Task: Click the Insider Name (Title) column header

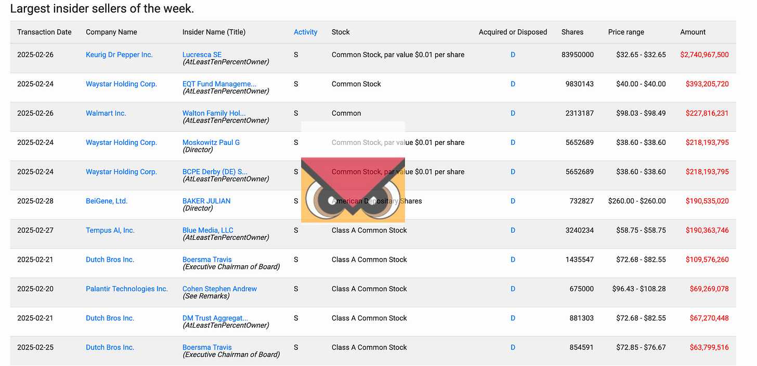Action: (x=214, y=32)
